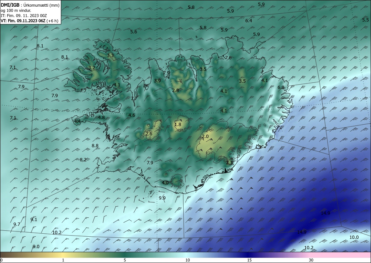Click the valid time line 'VT: Fim. 09.11.2023 06Z'
The width and height of the screenshot is (371, 263).
(x=23, y=21)
